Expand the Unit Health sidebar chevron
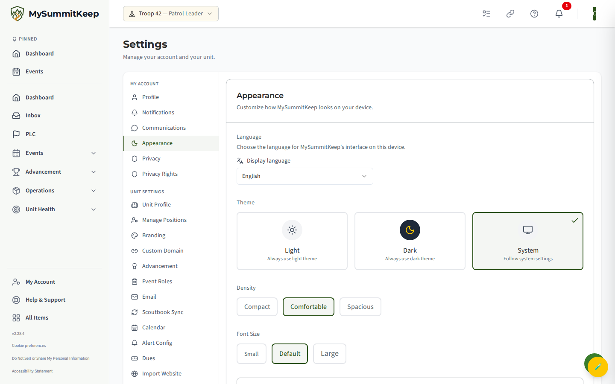Screen dimensions: 615x384 pos(94,209)
